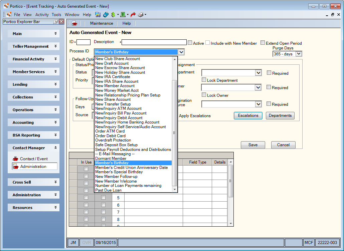Image resolution: width=344 pixels, height=251 pixels.
Task: Collapse the Contact Manager section
Action: tap(33, 148)
